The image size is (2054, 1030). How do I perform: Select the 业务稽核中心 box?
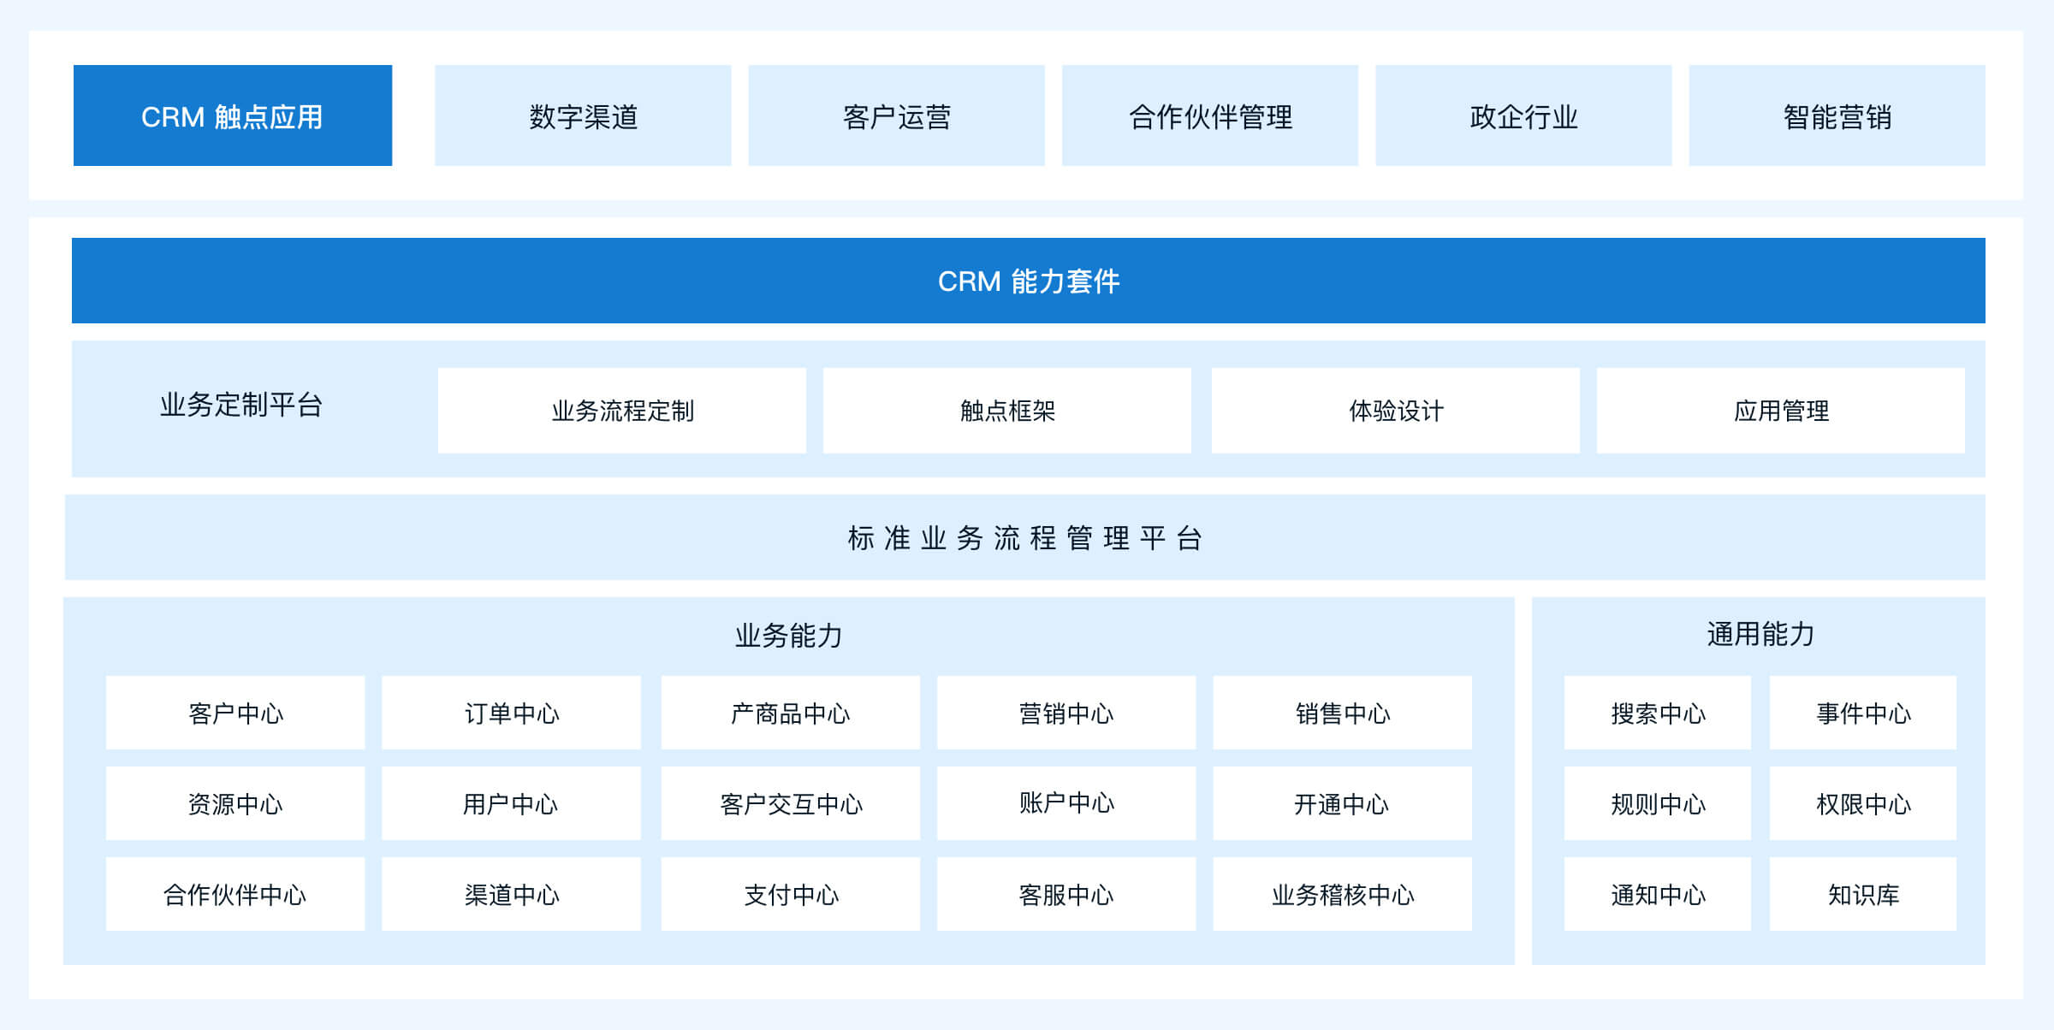1342,894
